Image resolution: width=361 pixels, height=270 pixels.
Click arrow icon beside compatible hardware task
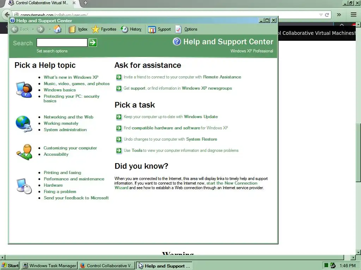(x=119, y=128)
